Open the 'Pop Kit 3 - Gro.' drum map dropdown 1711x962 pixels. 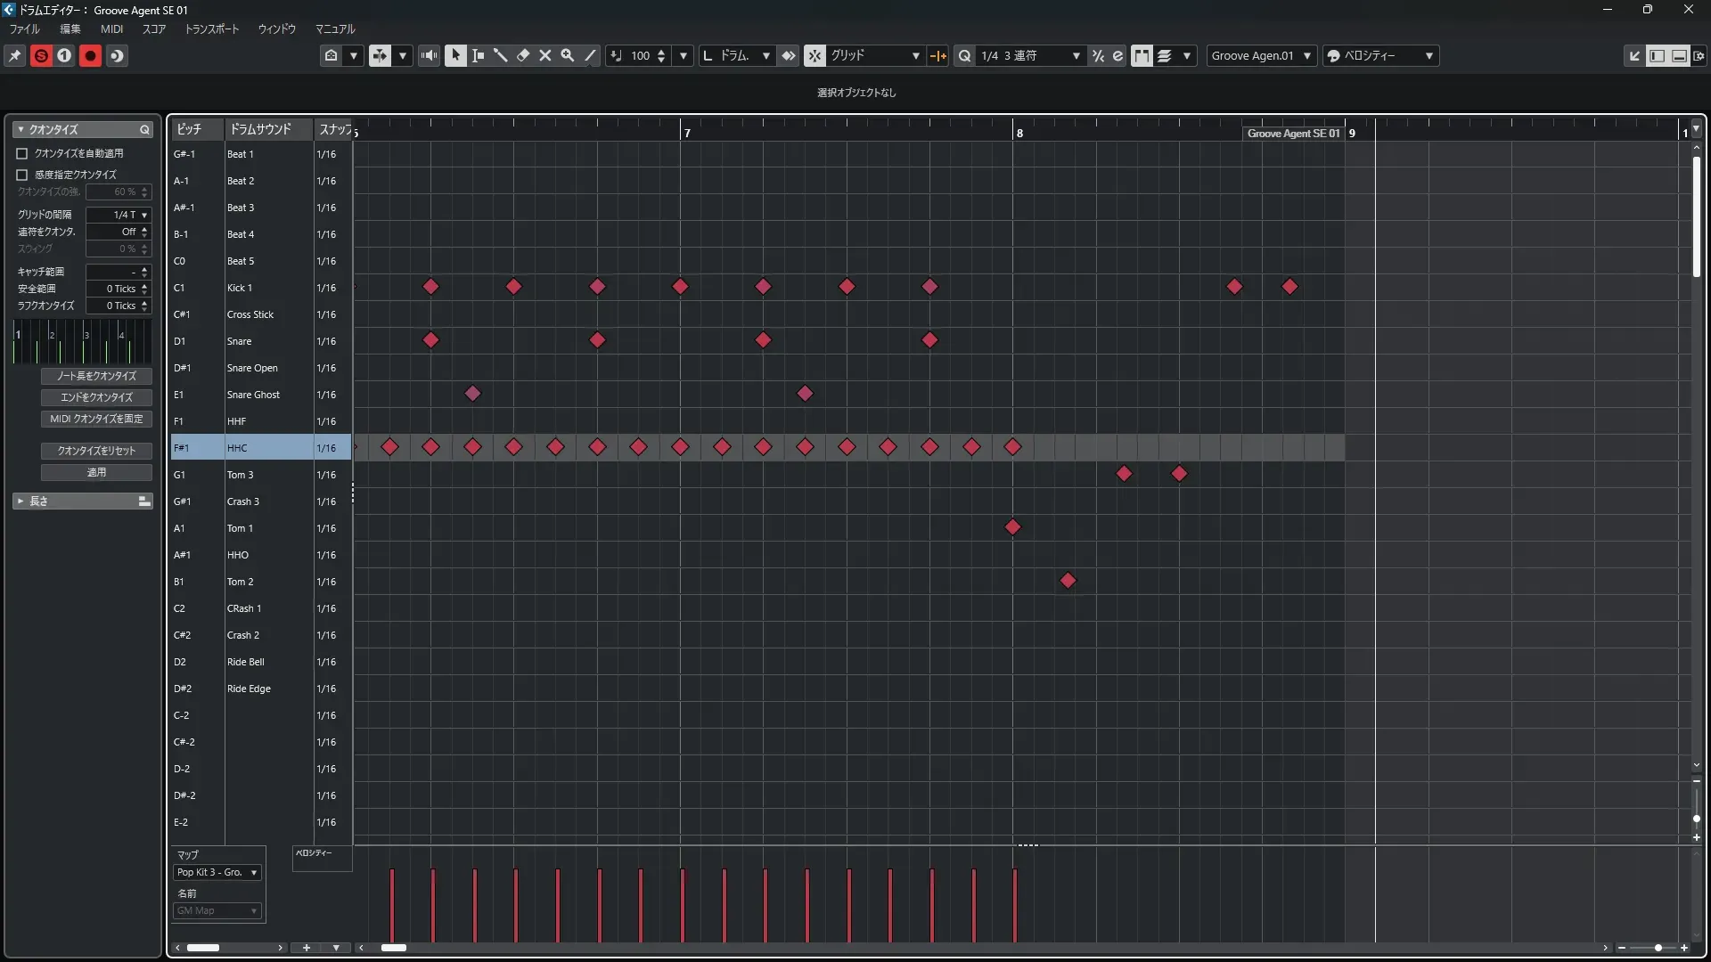coord(217,873)
